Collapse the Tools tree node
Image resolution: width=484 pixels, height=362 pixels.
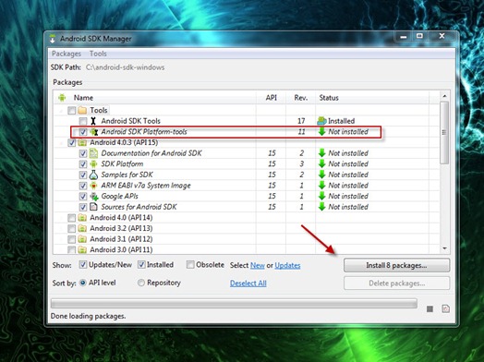pyautogui.click(x=61, y=111)
